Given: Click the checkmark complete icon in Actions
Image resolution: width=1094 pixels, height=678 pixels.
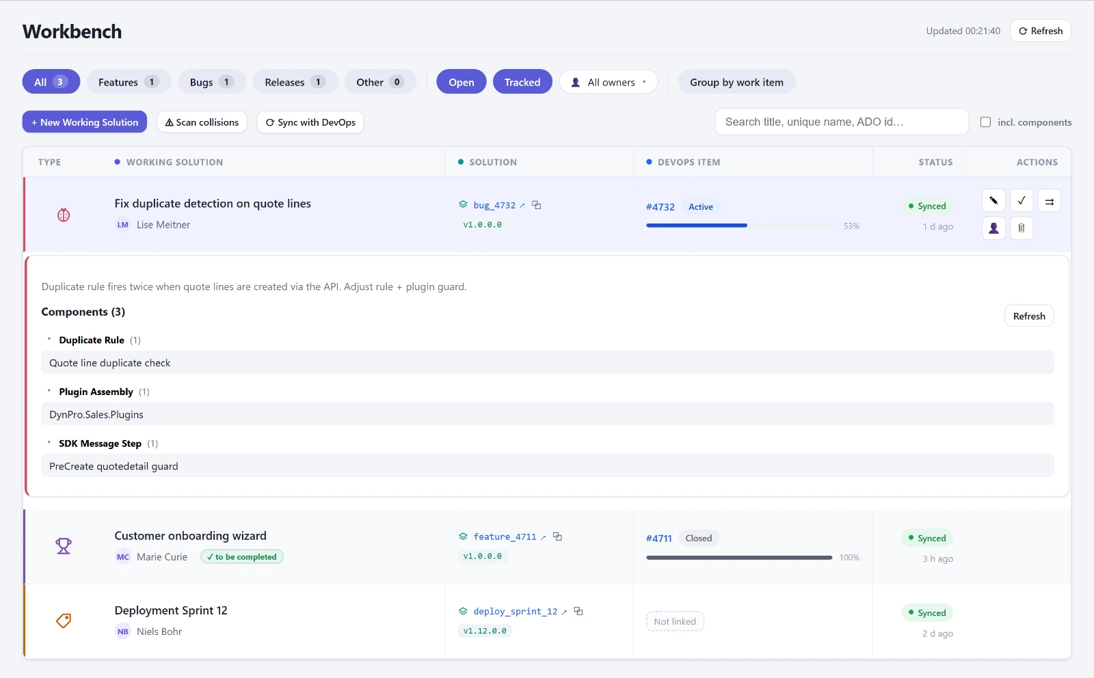Looking at the screenshot, I should pyautogui.click(x=1022, y=201).
